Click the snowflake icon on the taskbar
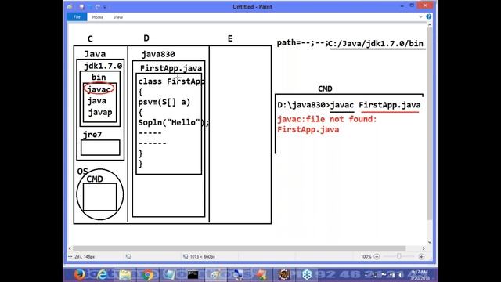 [307, 275]
